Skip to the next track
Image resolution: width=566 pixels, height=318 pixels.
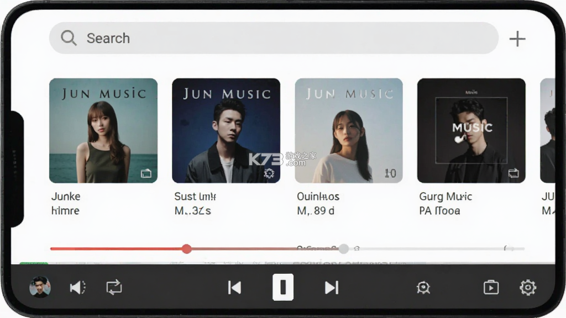[x=332, y=288]
